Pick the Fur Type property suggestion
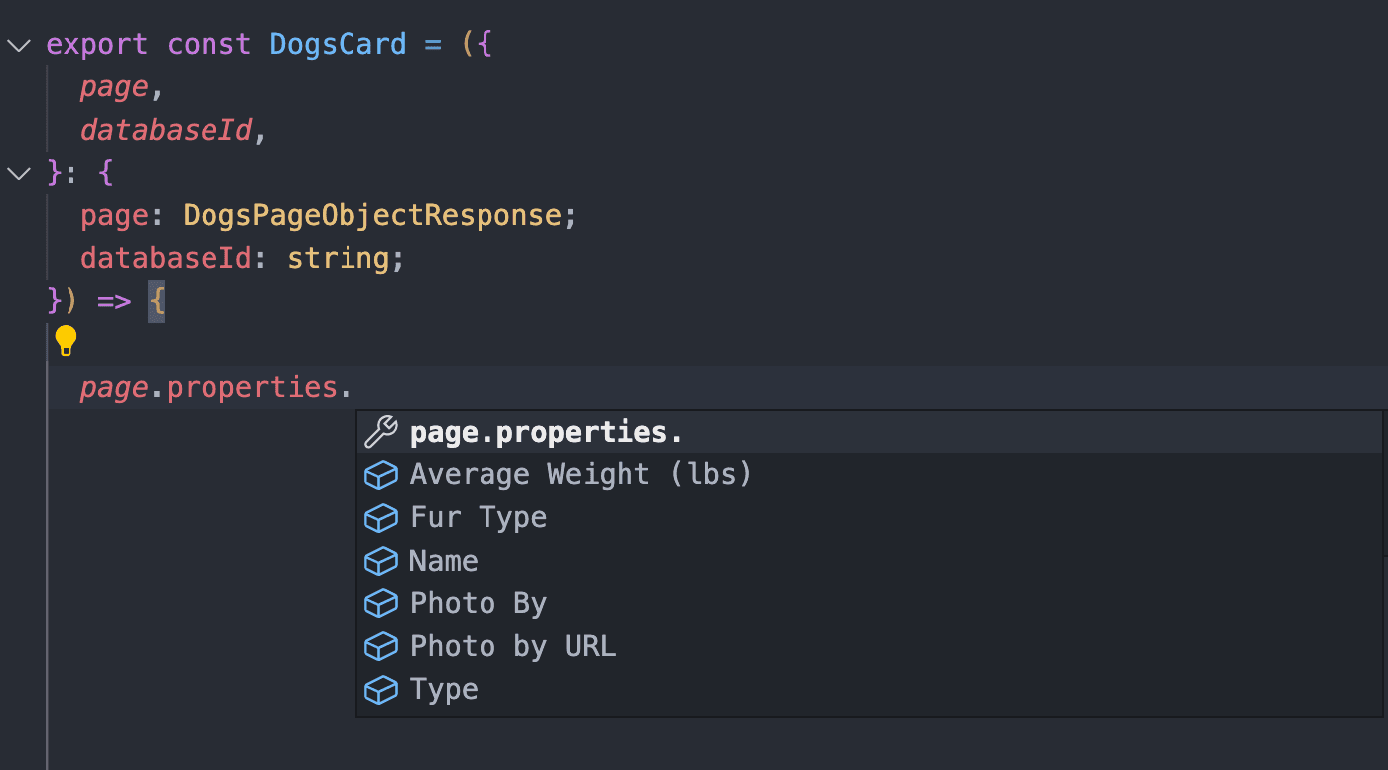This screenshot has height=770, width=1388. [x=479, y=518]
